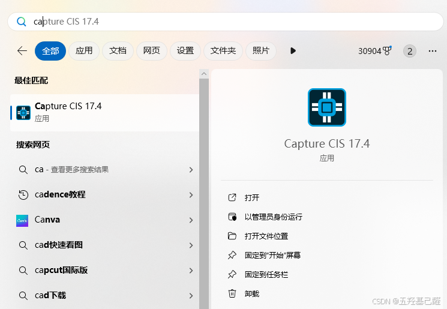Go back with the left arrow
Viewport: 447px width, 309px height.
point(22,51)
